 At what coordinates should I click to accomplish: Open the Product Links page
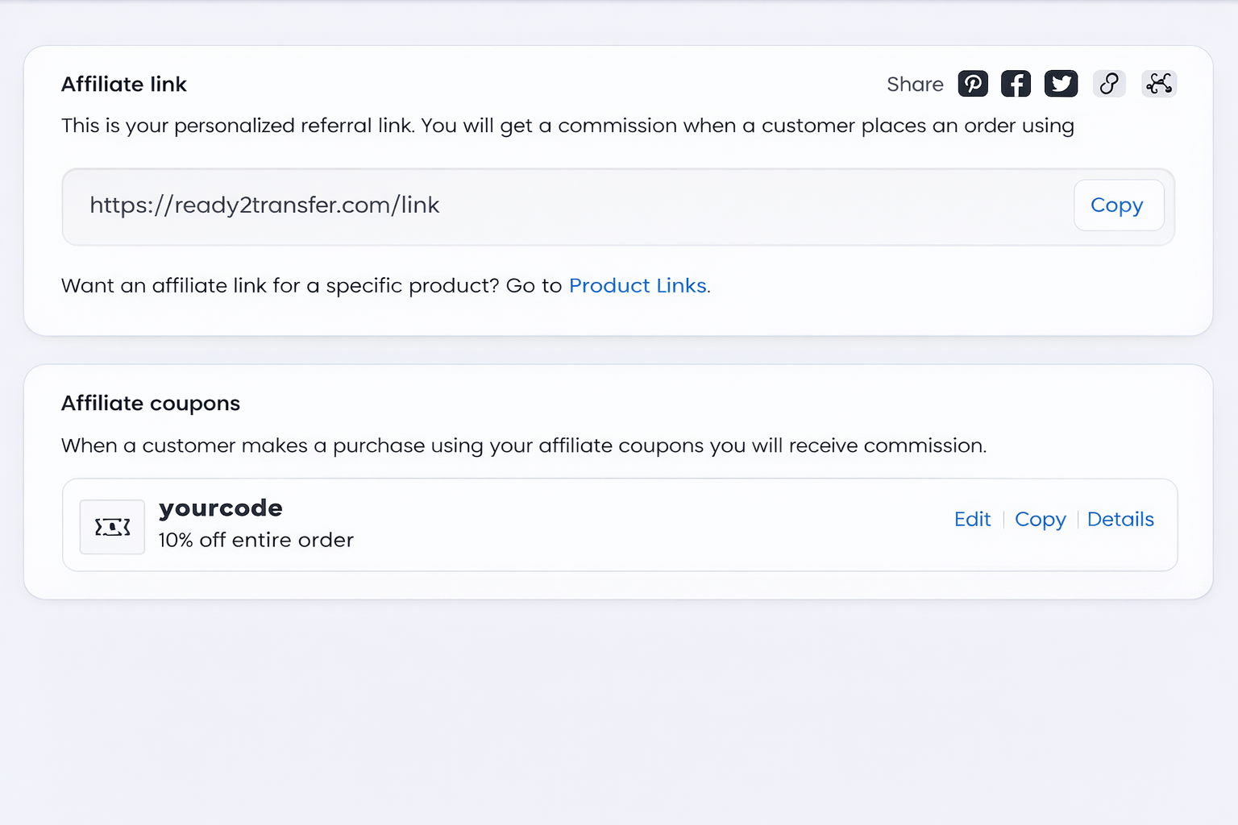(638, 286)
